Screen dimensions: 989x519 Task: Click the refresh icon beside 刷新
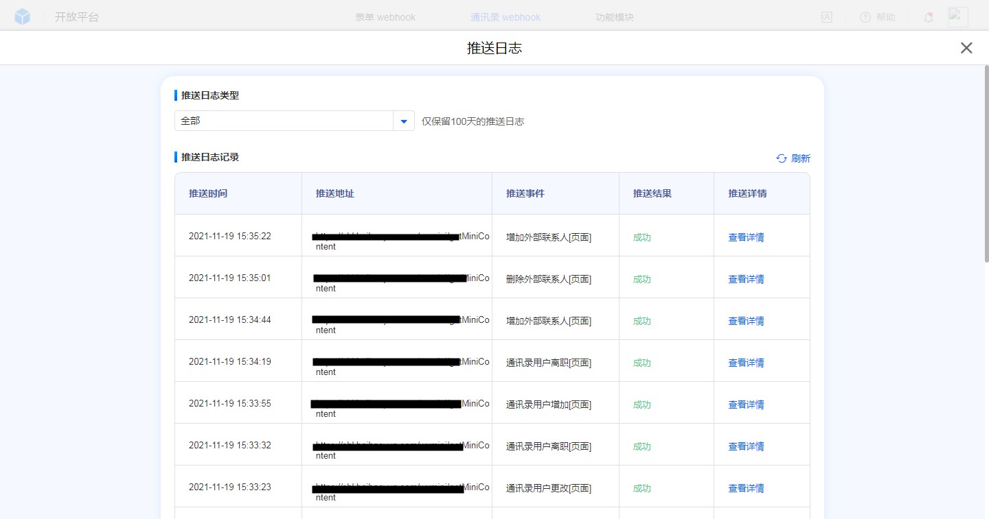pos(782,158)
